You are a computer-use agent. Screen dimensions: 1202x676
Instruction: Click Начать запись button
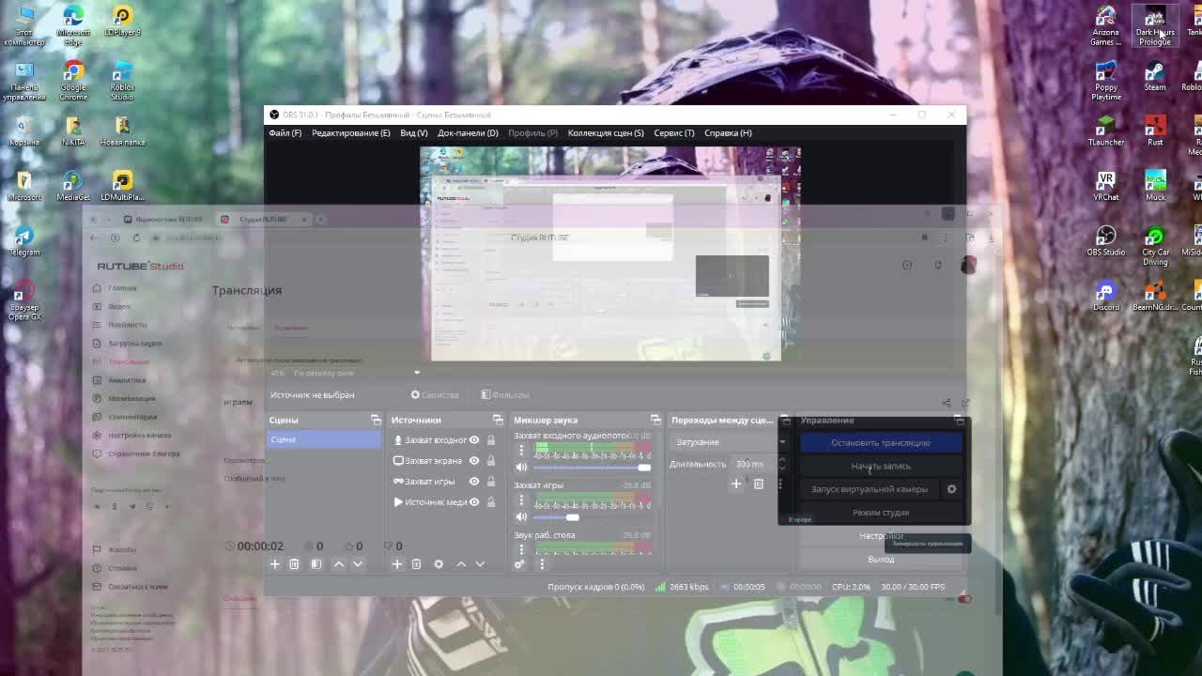click(881, 466)
